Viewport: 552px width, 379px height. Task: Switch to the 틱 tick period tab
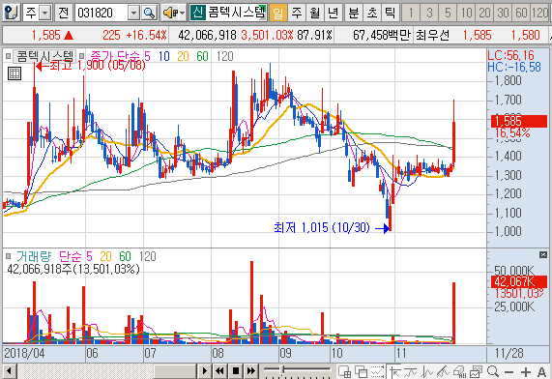(x=390, y=14)
